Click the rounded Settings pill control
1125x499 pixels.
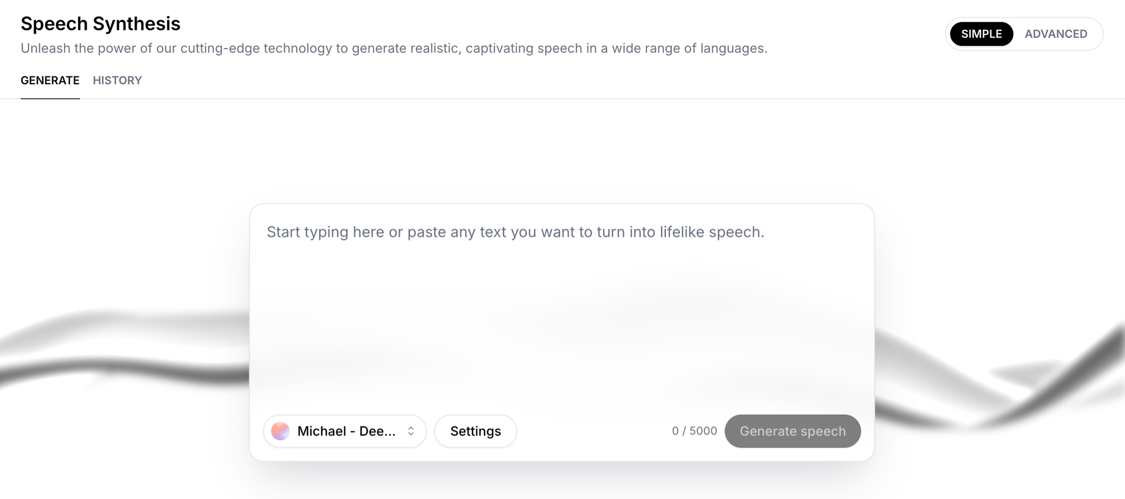(475, 431)
